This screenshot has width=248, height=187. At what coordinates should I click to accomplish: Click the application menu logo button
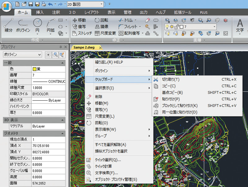click(x=6, y=7)
